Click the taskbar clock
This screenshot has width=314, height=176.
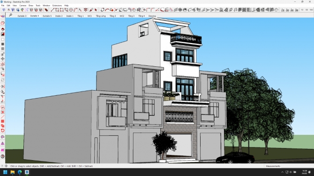coord(304,172)
